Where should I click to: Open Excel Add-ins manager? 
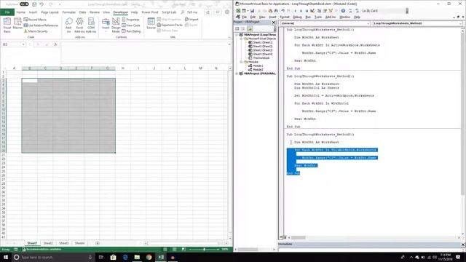pos(79,25)
